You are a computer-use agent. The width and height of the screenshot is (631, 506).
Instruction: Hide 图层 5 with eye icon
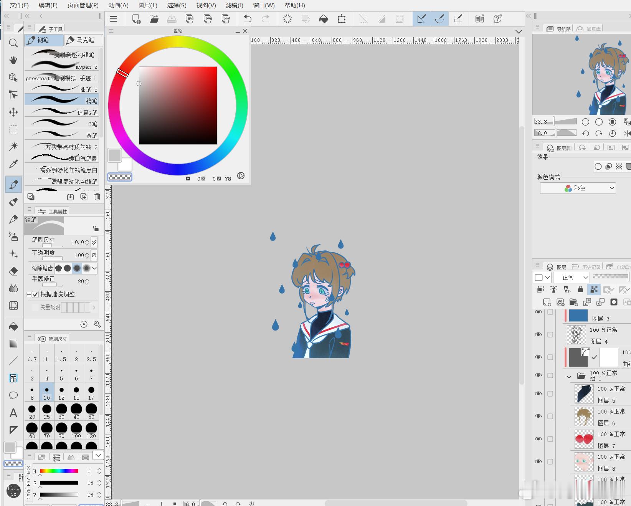[x=538, y=394]
